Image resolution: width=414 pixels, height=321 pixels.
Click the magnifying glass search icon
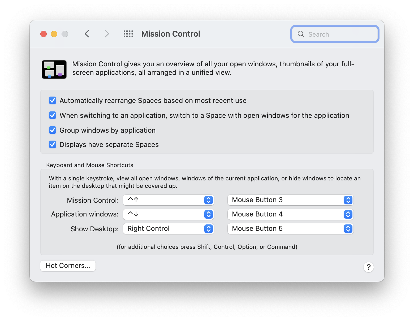(301, 34)
